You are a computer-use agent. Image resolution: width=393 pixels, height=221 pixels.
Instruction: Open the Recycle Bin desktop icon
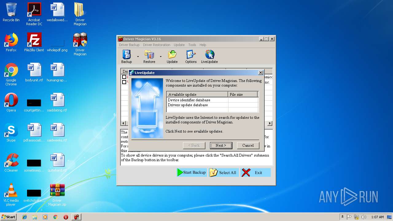click(11, 12)
